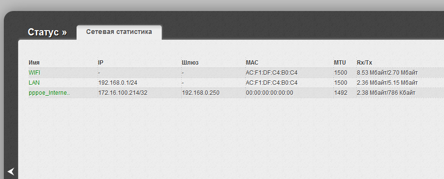This screenshot has height=179, width=444.
Task: Click the MTU column header
Action: [340, 63]
